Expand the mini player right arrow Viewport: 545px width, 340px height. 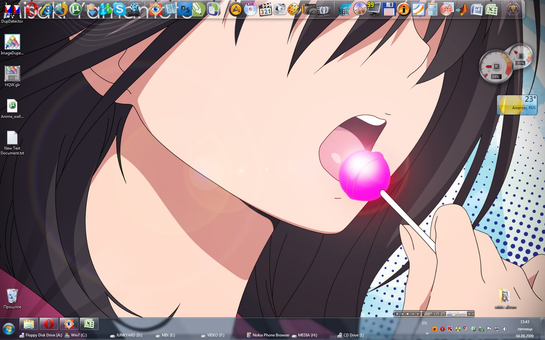[x=473, y=314]
